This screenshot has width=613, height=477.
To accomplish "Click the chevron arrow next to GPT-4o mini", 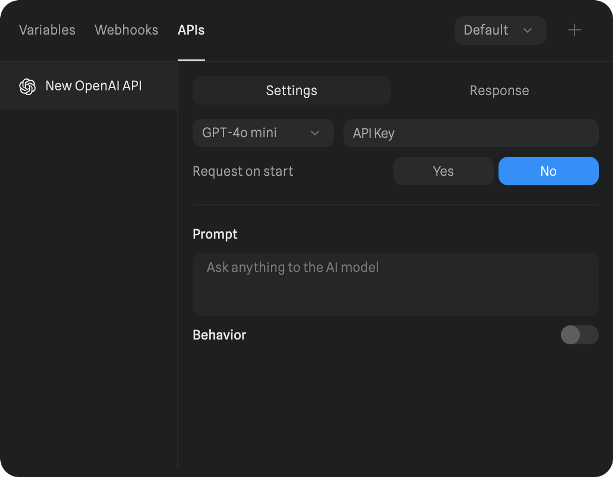I will point(315,133).
